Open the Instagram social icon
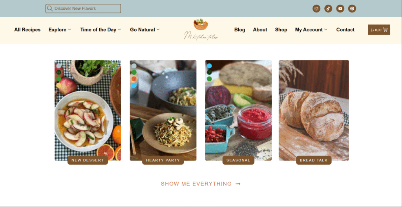Viewport: 402px width, 207px height. click(316, 9)
